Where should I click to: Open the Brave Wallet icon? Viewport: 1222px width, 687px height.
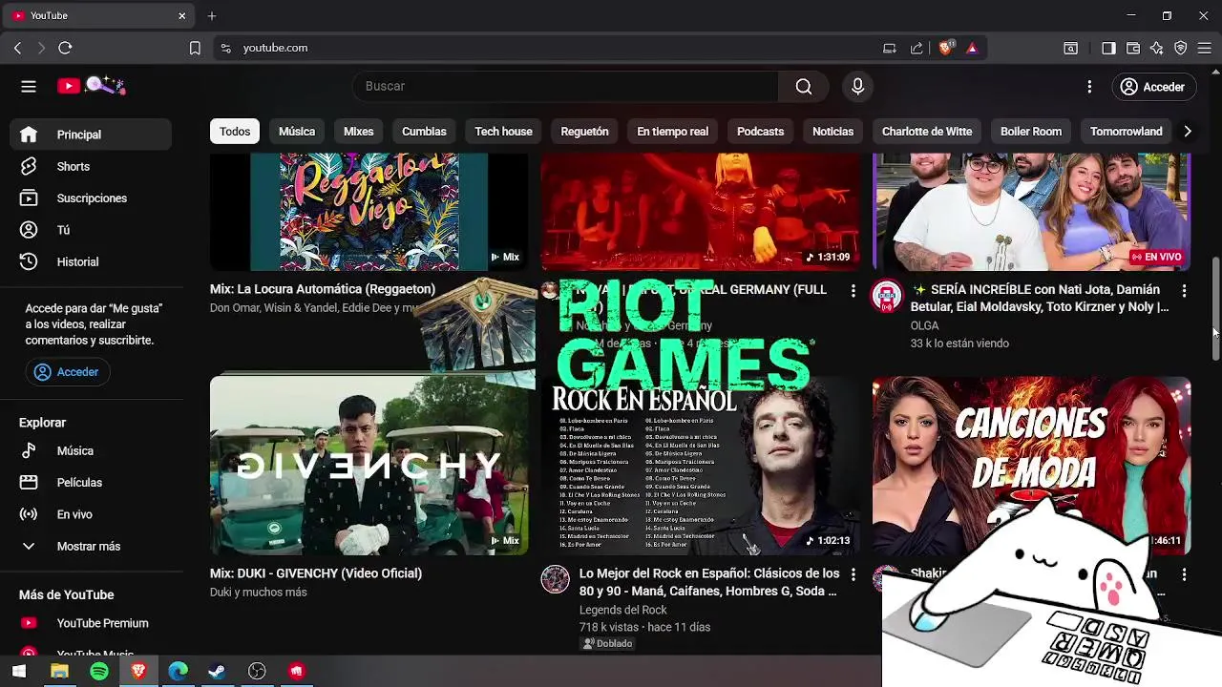click(1133, 48)
